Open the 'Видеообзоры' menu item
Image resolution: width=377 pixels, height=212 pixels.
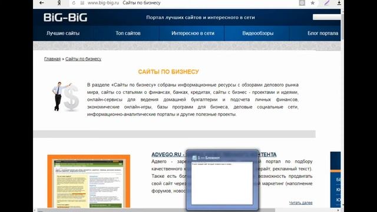coord(258,33)
